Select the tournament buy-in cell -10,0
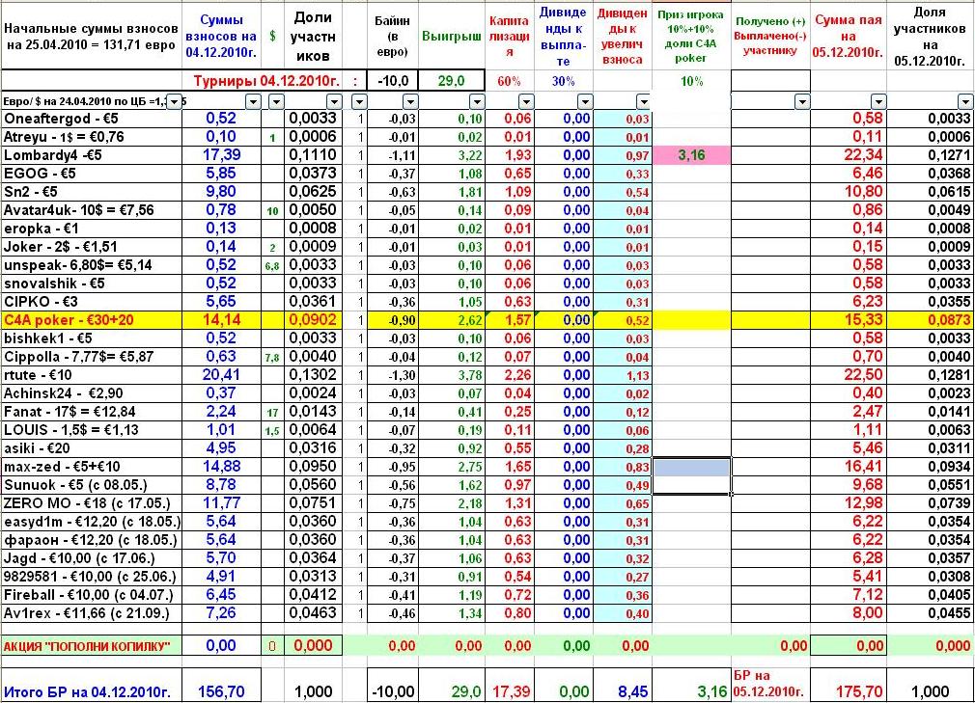975x703 pixels. 393,81
